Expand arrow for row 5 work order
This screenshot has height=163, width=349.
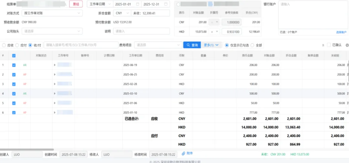coord(55,103)
